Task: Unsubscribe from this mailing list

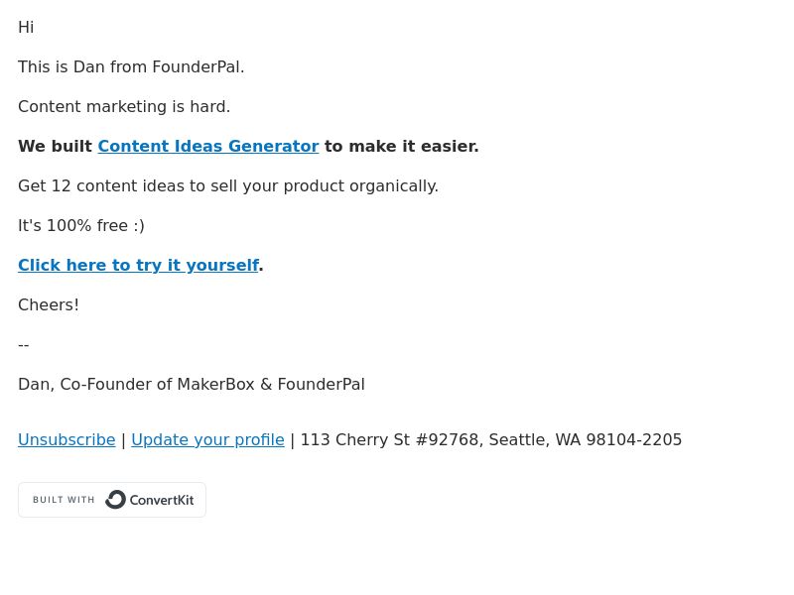Action: (66, 439)
